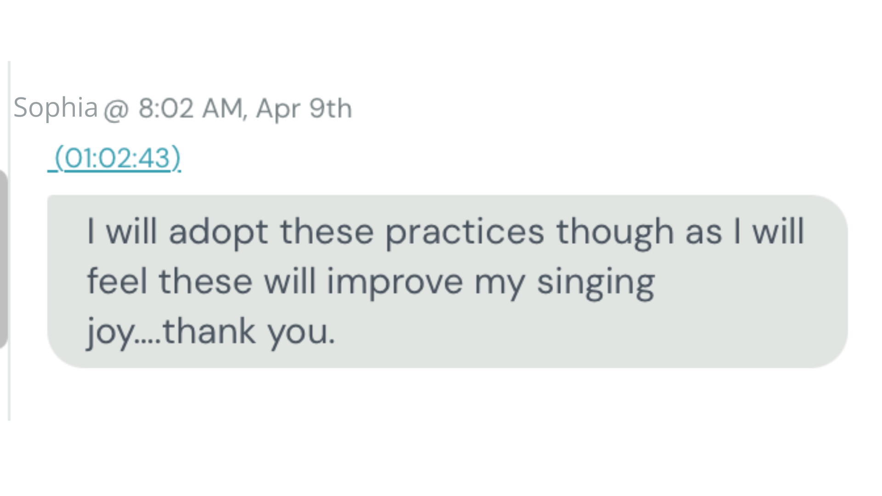The width and height of the screenshot is (882, 496).
Task: Click "thank you." at the message end
Action: coord(249,332)
